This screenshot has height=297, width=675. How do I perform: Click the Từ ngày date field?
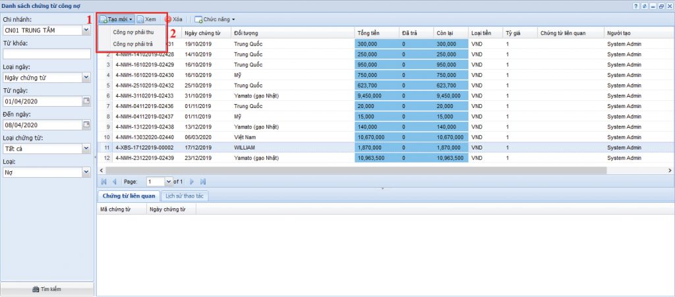click(x=43, y=101)
